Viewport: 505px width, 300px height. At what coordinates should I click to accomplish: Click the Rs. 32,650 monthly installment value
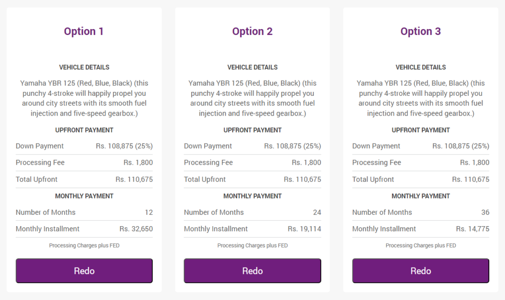click(x=136, y=229)
